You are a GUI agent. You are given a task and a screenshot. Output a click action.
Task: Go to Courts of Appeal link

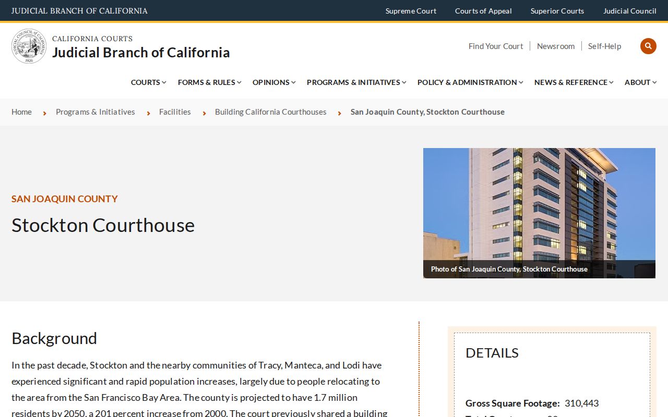[483, 11]
